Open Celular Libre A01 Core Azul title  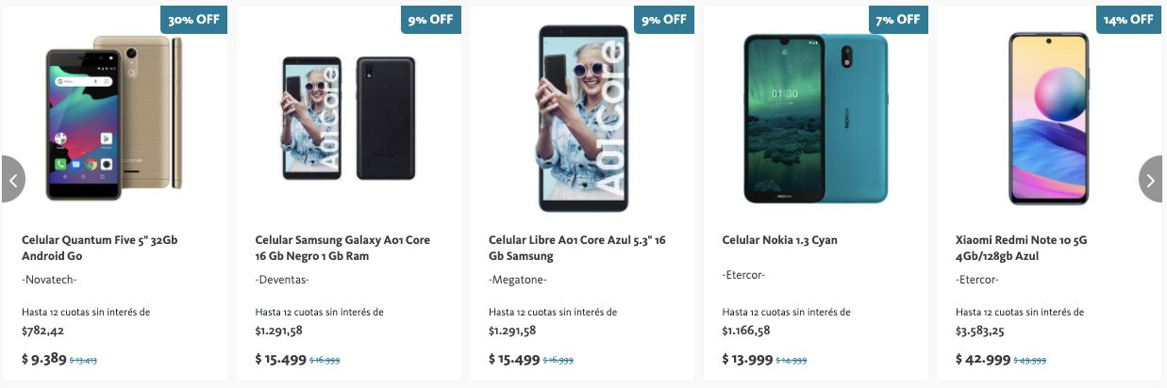pyautogui.click(x=576, y=248)
